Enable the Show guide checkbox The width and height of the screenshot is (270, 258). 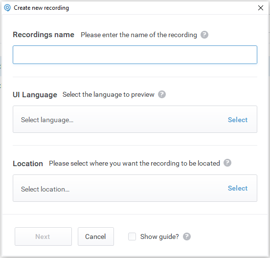tap(132, 236)
